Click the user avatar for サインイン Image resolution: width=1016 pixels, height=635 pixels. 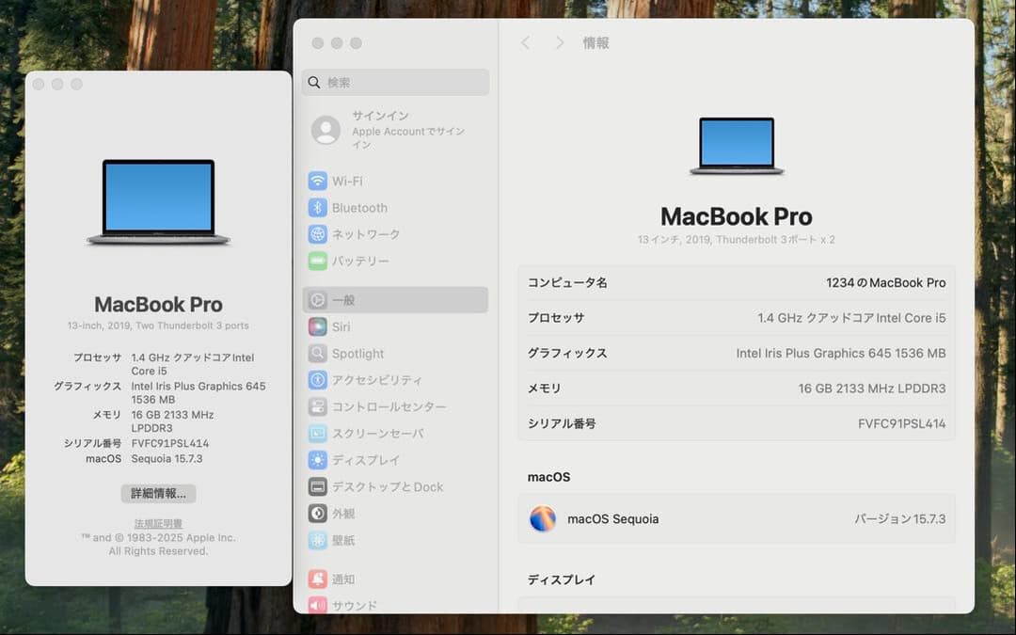click(325, 130)
